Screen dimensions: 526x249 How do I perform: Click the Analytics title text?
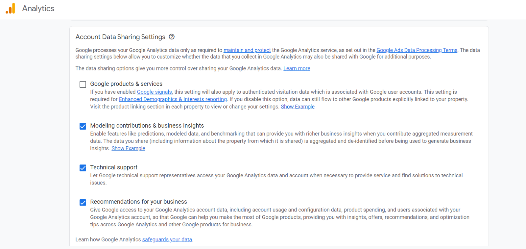tap(38, 9)
